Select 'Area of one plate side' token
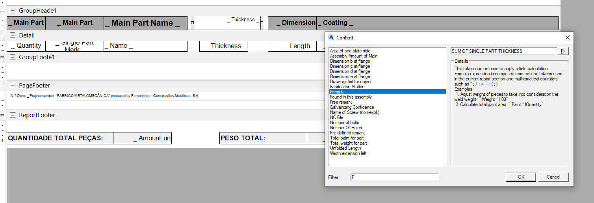The image size is (594, 203). tap(350, 51)
